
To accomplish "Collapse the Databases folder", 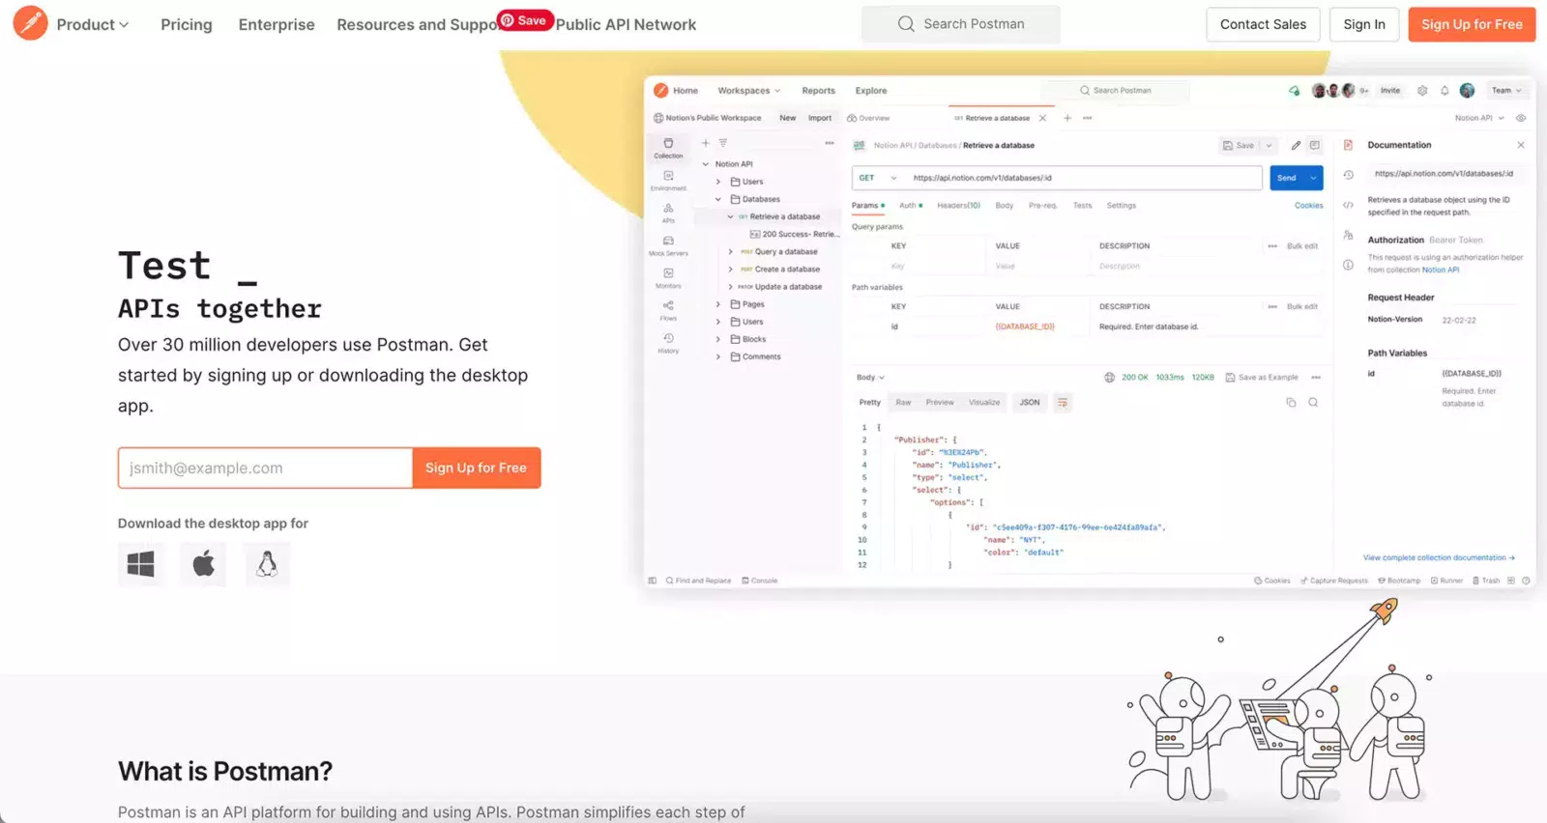I will pyautogui.click(x=718, y=199).
